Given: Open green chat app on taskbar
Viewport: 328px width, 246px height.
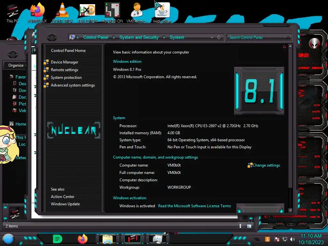Looking at the screenshot, I should point(58,239).
